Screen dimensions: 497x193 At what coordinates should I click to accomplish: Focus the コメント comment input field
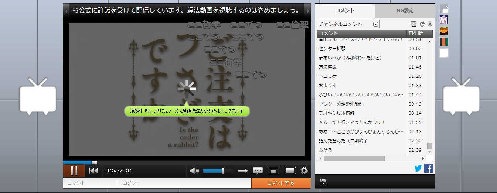(184, 183)
